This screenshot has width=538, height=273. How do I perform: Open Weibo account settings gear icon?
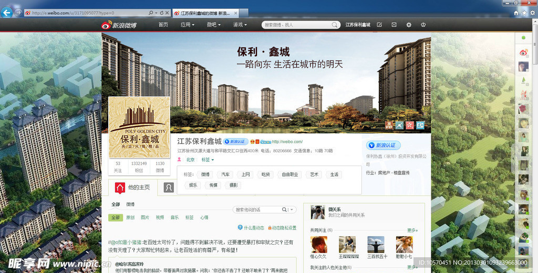tap(409, 25)
